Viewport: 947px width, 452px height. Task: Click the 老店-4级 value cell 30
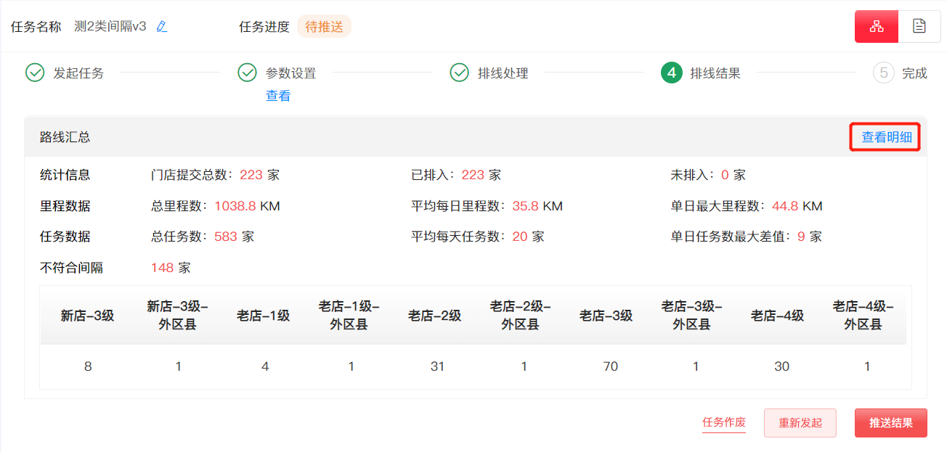pos(781,366)
